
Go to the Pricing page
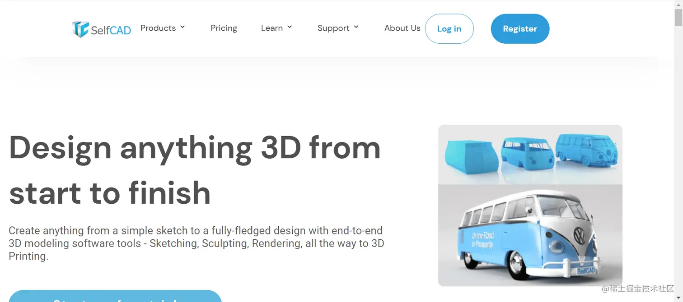pos(224,28)
